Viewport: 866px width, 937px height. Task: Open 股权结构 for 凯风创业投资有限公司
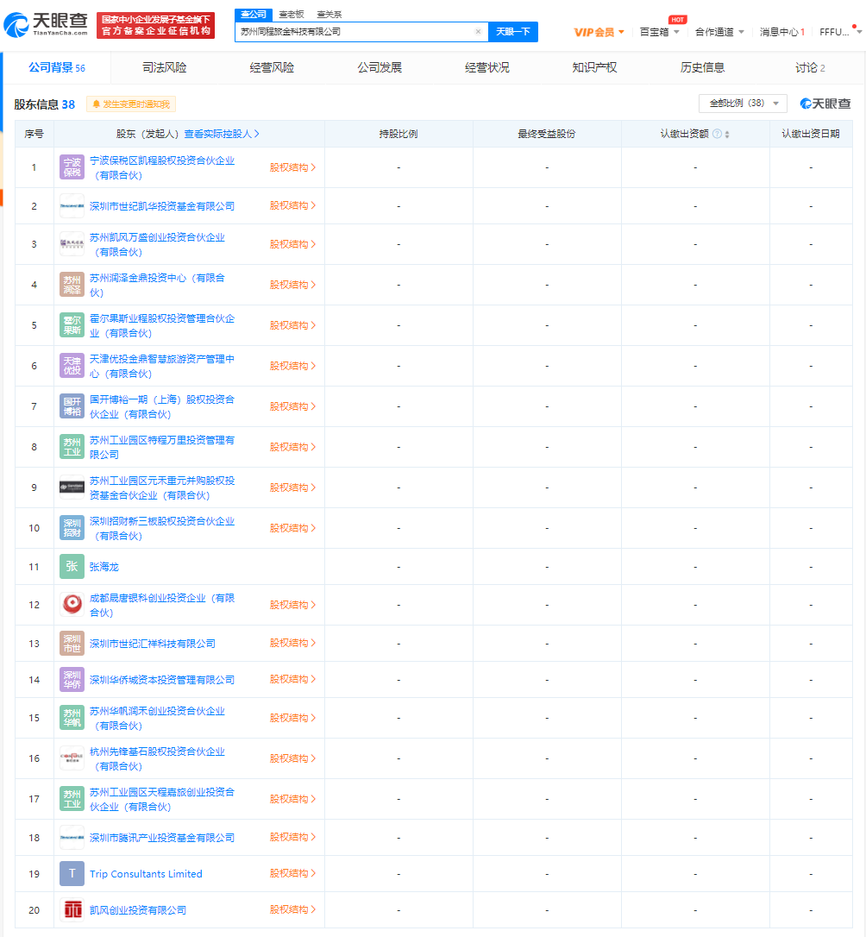[x=292, y=909]
